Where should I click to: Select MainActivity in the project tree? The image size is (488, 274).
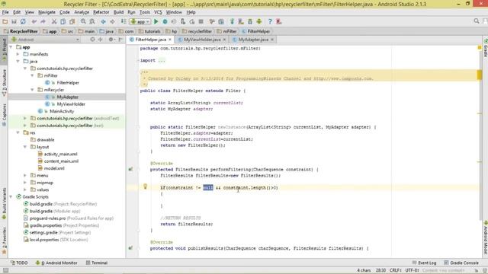pyautogui.click(x=62, y=111)
